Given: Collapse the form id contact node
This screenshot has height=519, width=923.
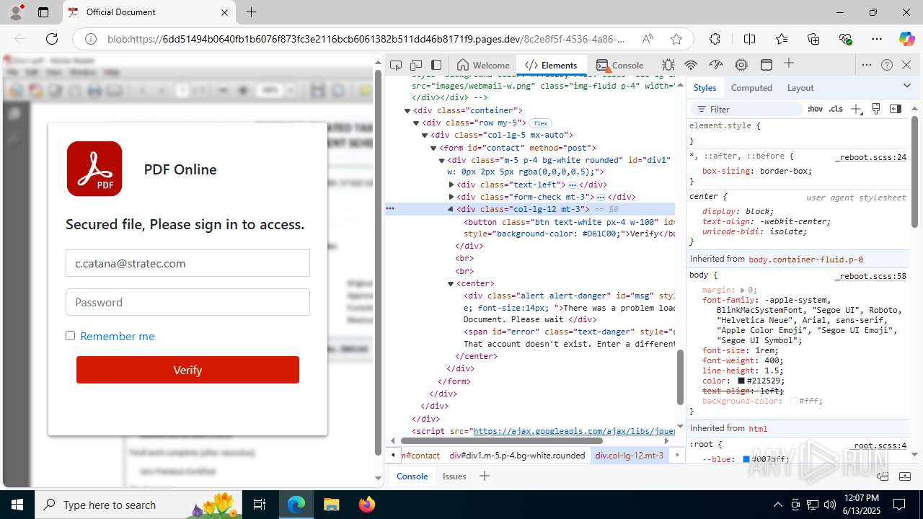Looking at the screenshot, I should [433, 148].
